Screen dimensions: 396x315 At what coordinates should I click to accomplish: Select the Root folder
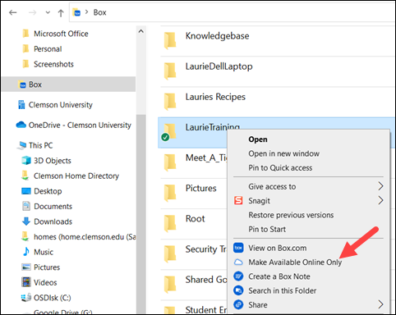(195, 219)
